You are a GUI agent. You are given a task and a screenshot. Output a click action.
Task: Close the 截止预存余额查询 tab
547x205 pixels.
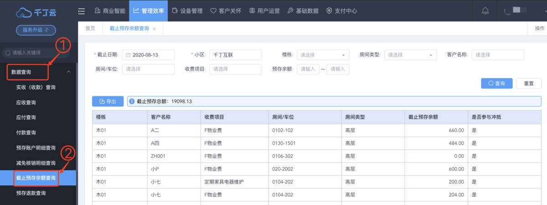154,28
